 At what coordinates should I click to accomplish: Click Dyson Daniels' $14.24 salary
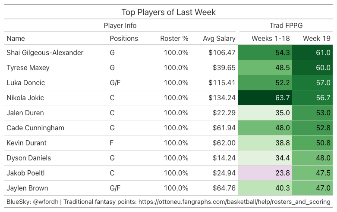coord(224,158)
